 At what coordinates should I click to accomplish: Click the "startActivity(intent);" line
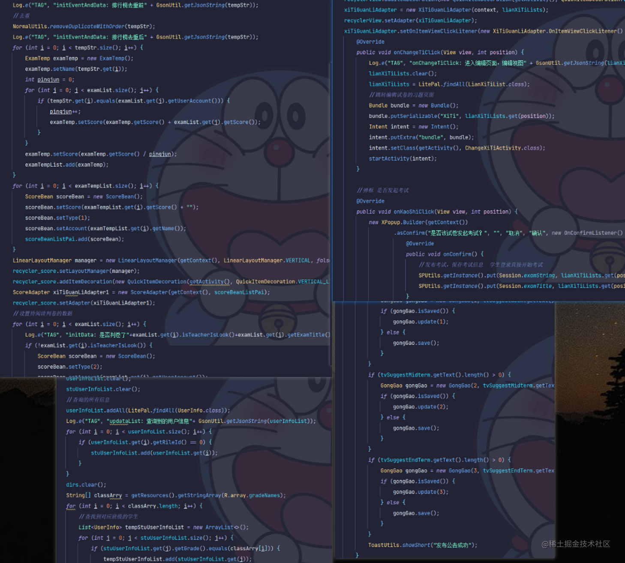point(403,159)
